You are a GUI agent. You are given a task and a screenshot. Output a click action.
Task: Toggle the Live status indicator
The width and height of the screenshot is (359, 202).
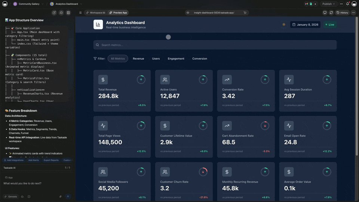(330, 25)
